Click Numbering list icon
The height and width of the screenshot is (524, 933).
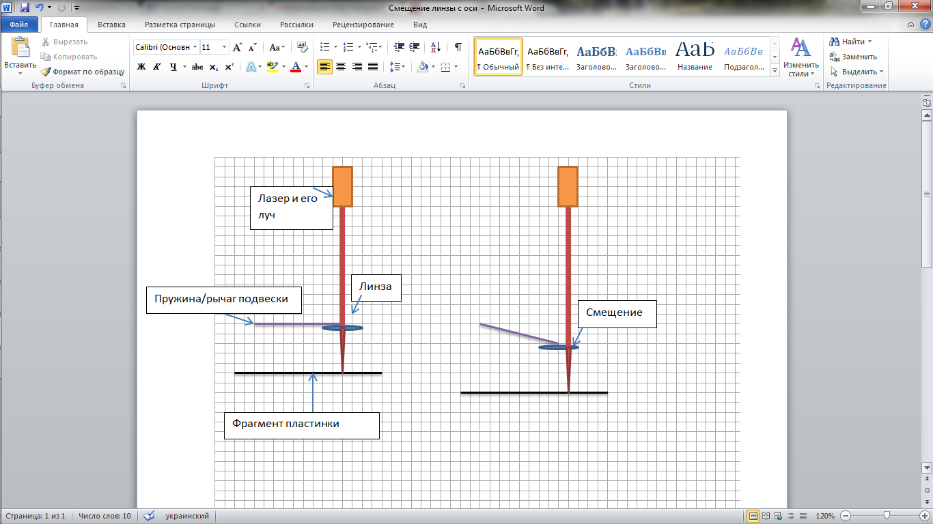348,47
